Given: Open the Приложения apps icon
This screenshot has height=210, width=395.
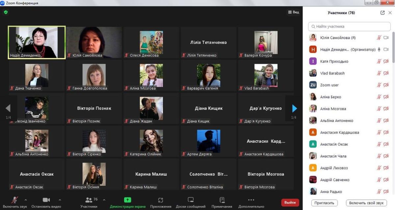Looking at the screenshot, I should click(161, 200).
